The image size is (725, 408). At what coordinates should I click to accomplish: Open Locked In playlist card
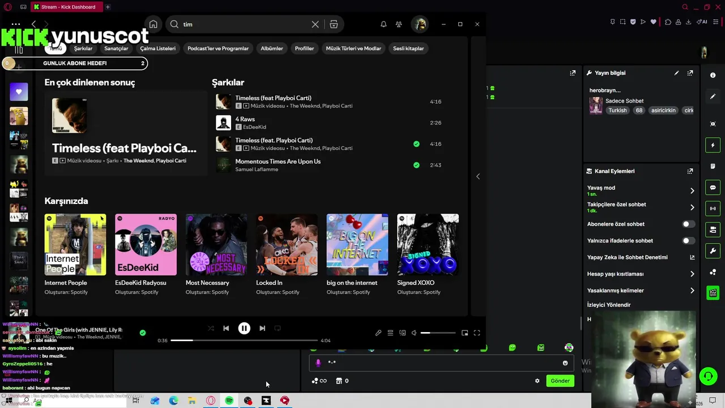point(287,254)
